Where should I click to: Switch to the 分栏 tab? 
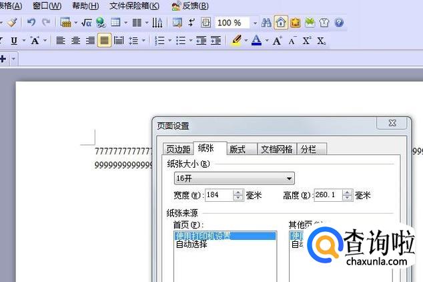pyautogui.click(x=312, y=149)
